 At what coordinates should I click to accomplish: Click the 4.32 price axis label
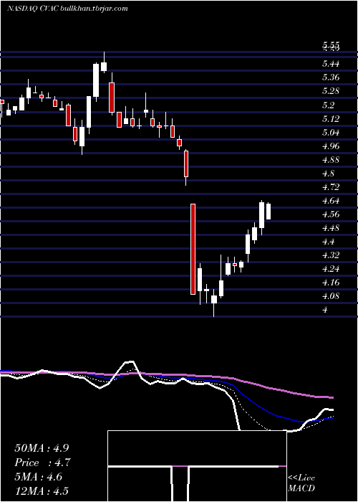coord(331,255)
